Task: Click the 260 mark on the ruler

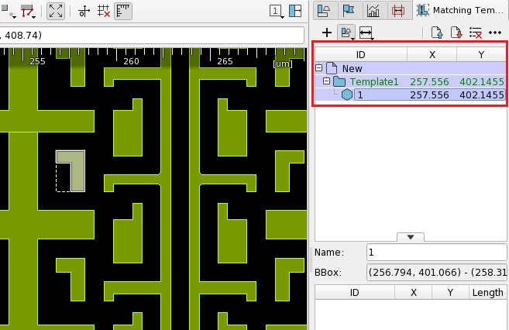Action: point(131,61)
